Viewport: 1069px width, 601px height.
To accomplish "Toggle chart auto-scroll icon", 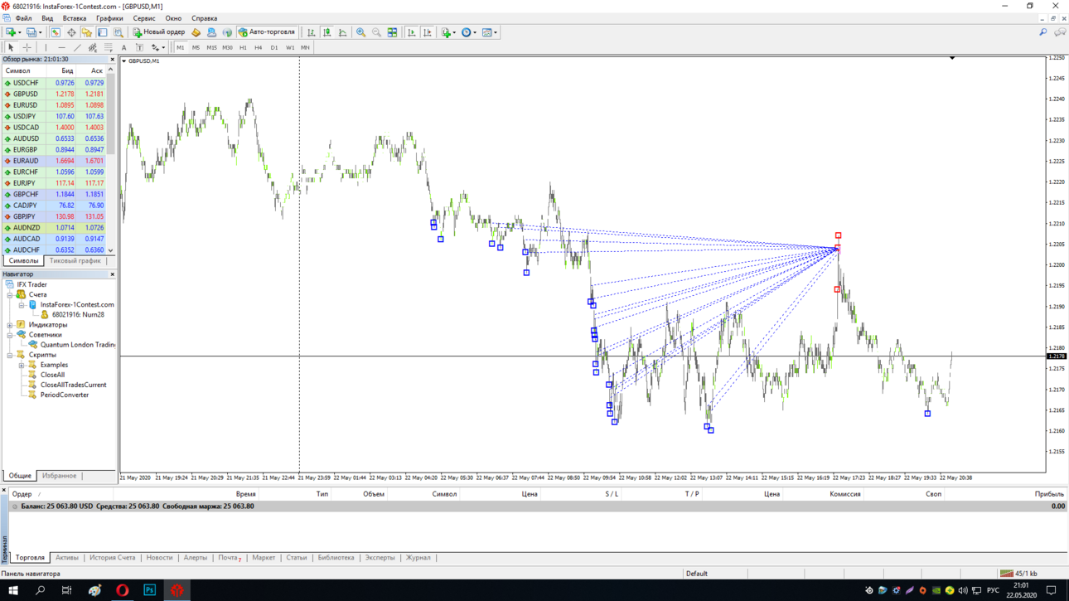I will 411,32.
